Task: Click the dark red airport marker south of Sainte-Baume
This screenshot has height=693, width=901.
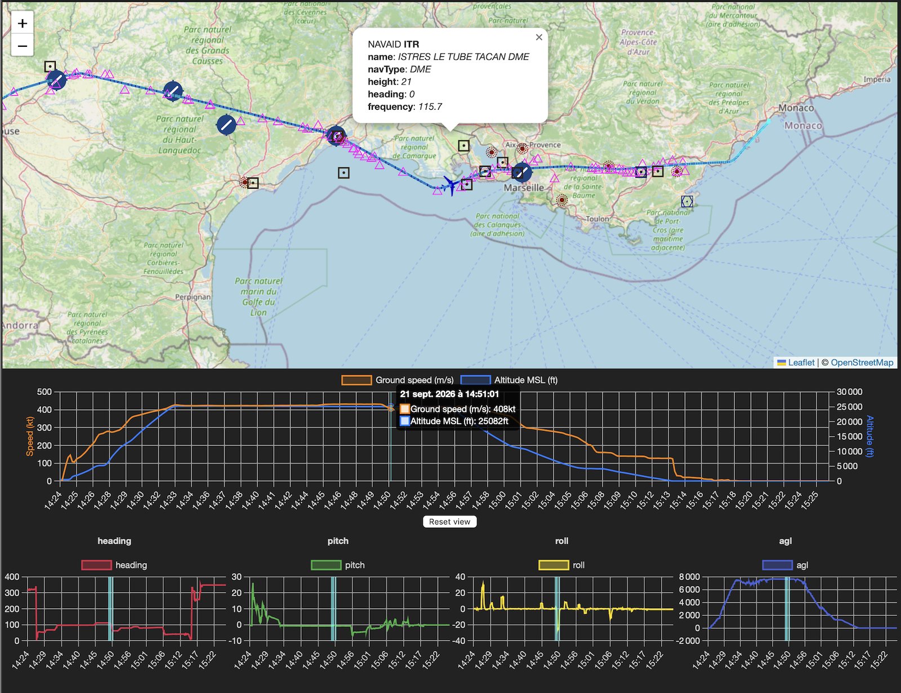Action: click(561, 199)
